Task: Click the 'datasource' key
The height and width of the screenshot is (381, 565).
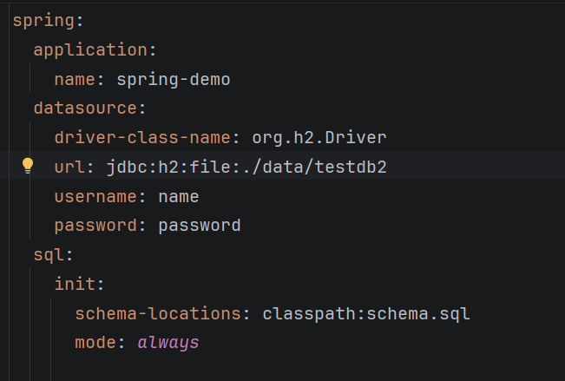Action: coord(84,108)
